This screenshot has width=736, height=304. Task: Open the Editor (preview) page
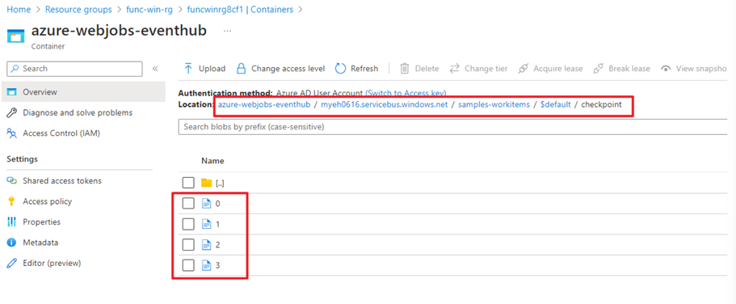point(52,263)
